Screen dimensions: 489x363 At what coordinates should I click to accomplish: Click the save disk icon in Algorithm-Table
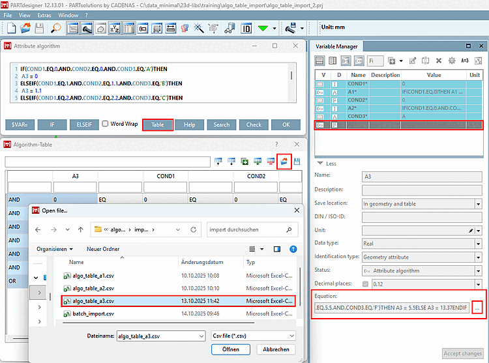point(297,162)
